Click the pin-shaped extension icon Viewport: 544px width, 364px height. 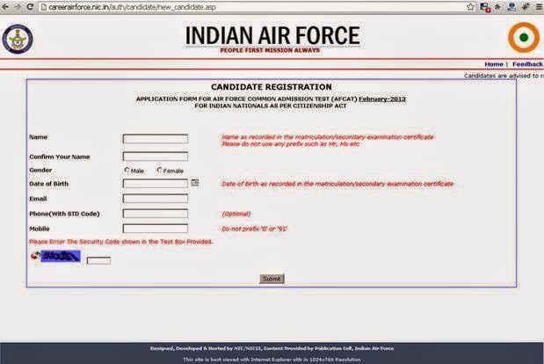pyautogui.click(x=526, y=6)
